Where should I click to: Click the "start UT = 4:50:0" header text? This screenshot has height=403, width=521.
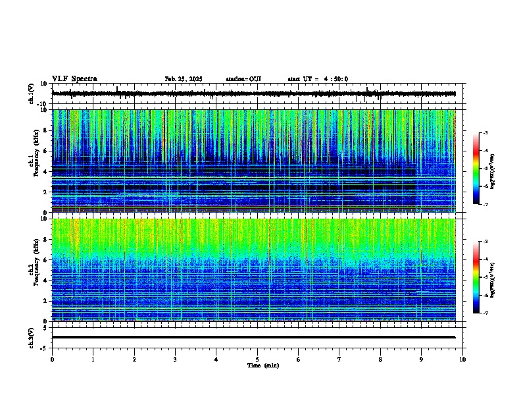point(318,79)
